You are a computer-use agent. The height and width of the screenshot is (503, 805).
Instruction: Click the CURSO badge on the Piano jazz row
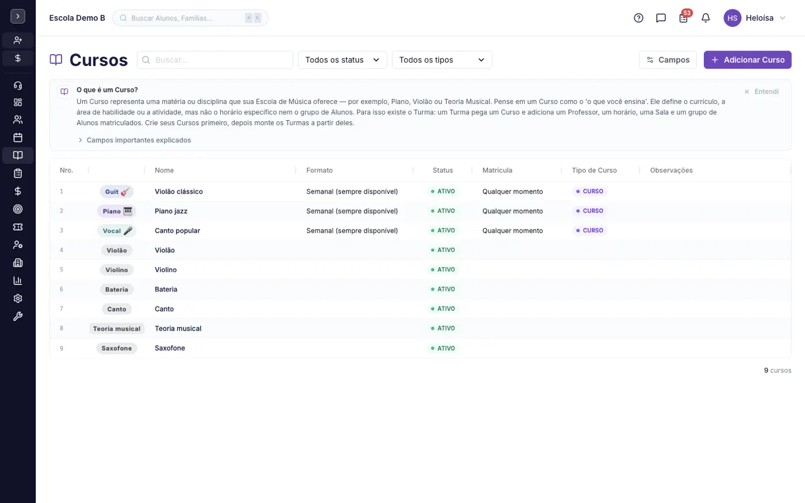pyautogui.click(x=589, y=211)
